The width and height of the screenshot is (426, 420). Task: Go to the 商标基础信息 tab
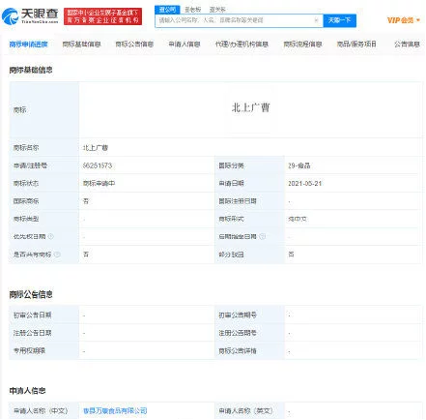tap(81, 45)
